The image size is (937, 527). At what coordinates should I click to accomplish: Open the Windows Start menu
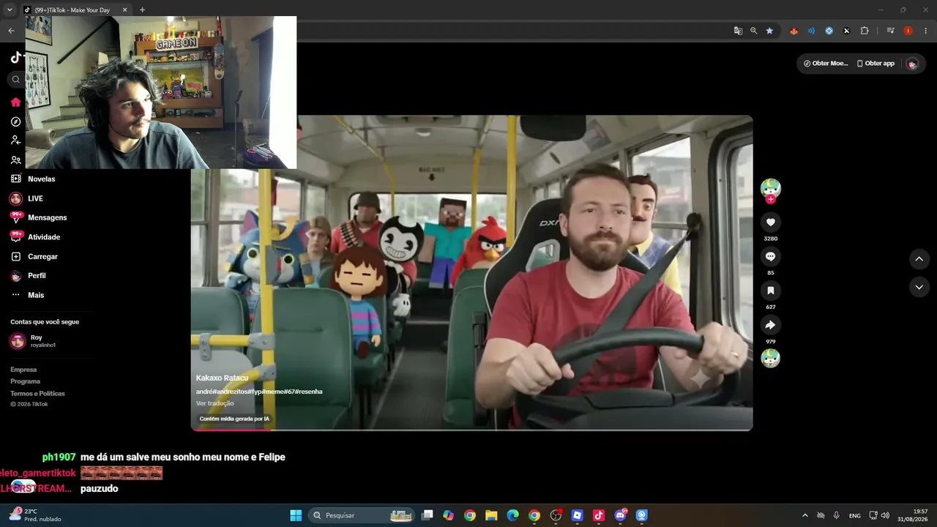[296, 515]
